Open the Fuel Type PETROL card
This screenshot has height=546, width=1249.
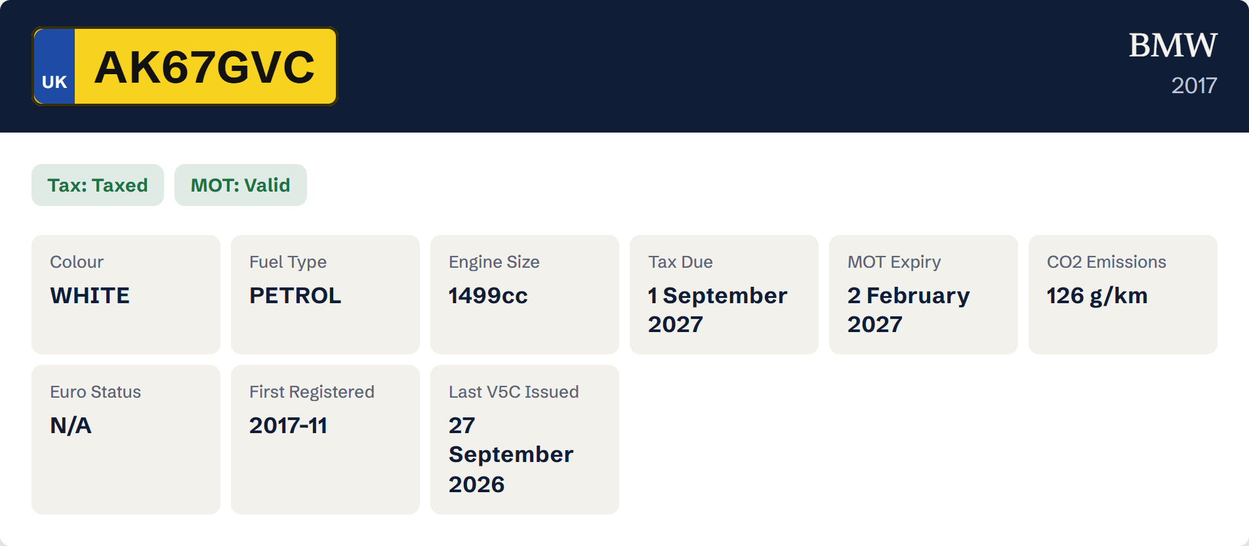(325, 295)
